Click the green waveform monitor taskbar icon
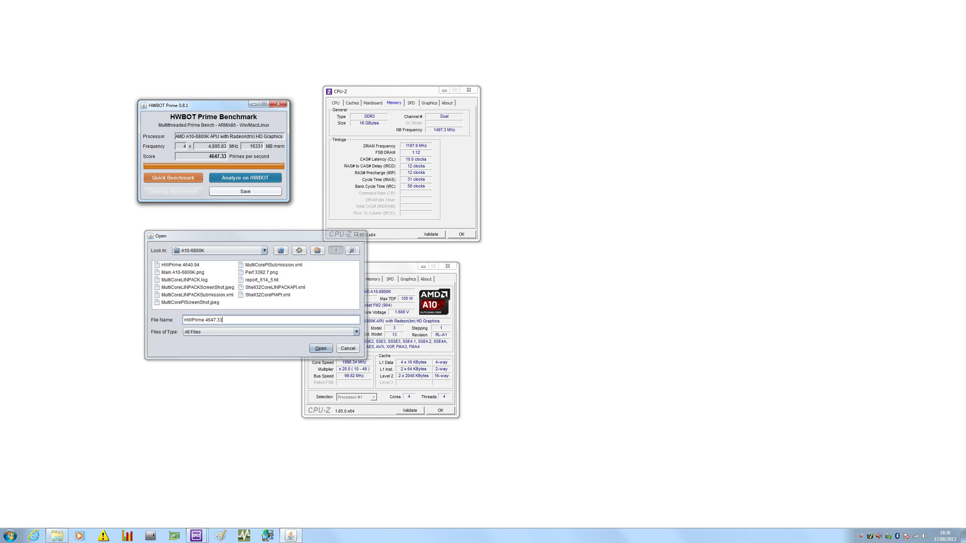966x543 pixels. point(244,535)
